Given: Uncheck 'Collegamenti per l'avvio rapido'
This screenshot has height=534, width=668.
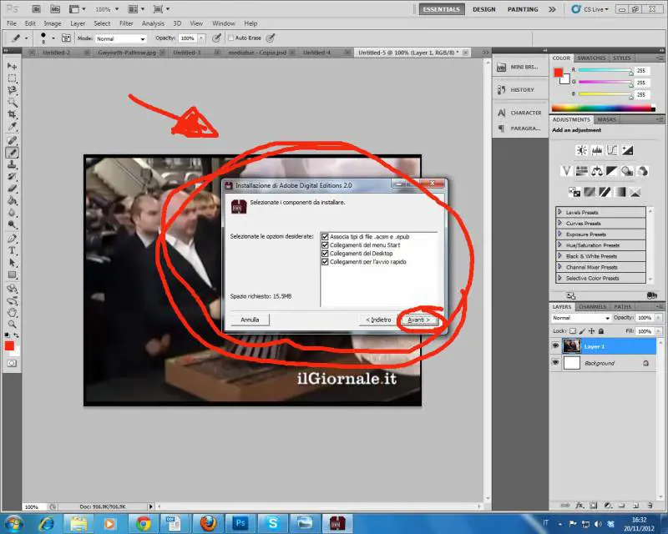Looking at the screenshot, I should (325, 262).
